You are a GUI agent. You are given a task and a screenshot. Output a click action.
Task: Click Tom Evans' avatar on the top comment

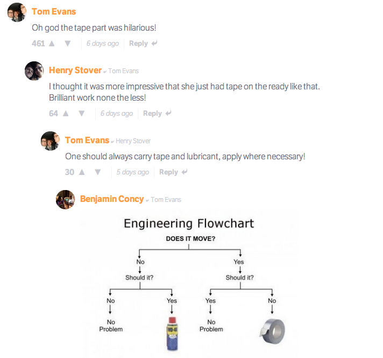point(17,12)
